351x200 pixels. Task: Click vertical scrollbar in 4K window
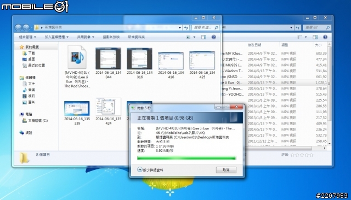point(329,84)
